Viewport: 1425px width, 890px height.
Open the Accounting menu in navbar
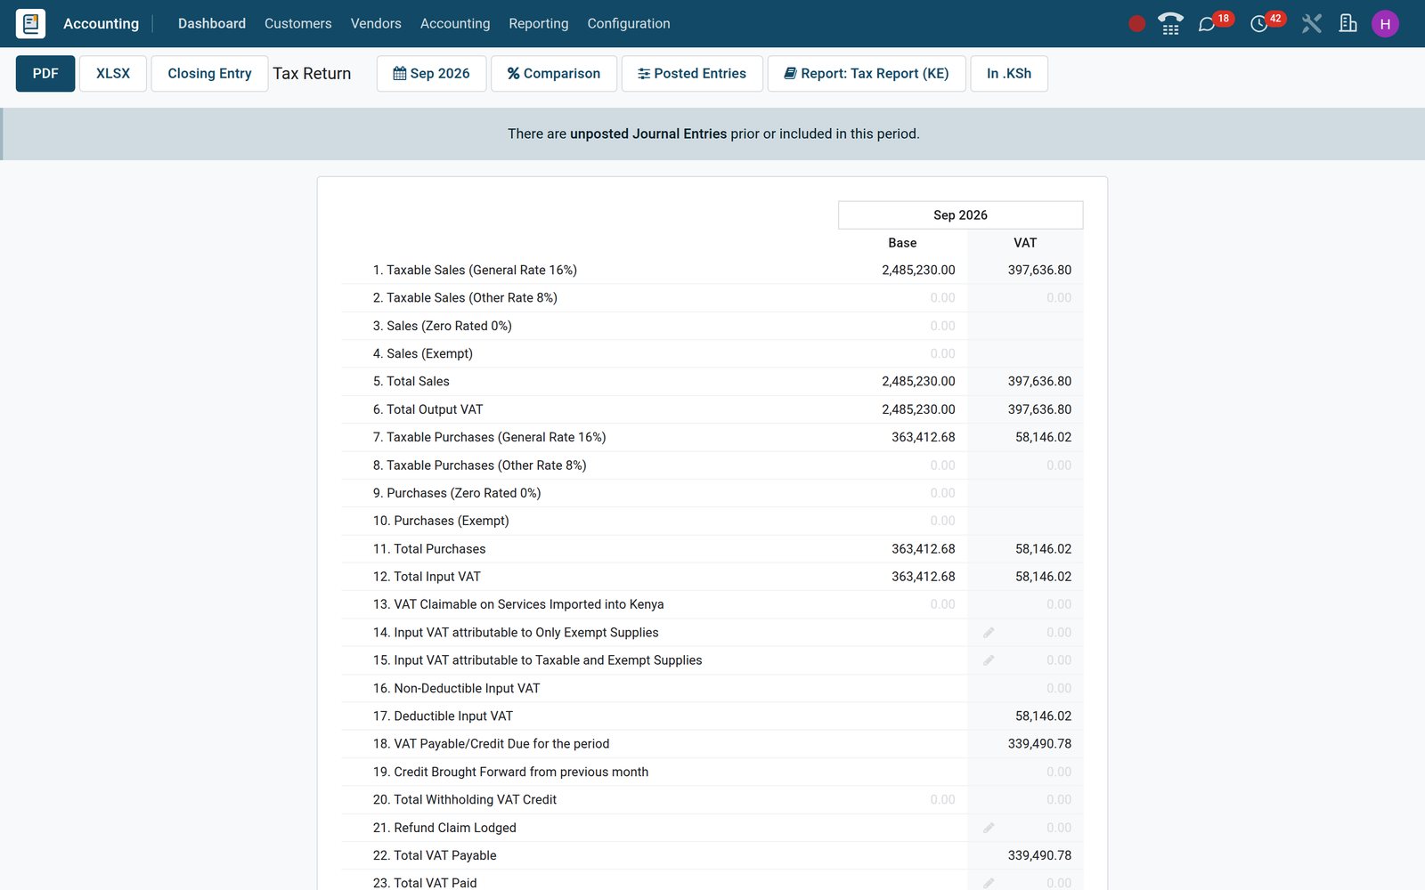[455, 24]
